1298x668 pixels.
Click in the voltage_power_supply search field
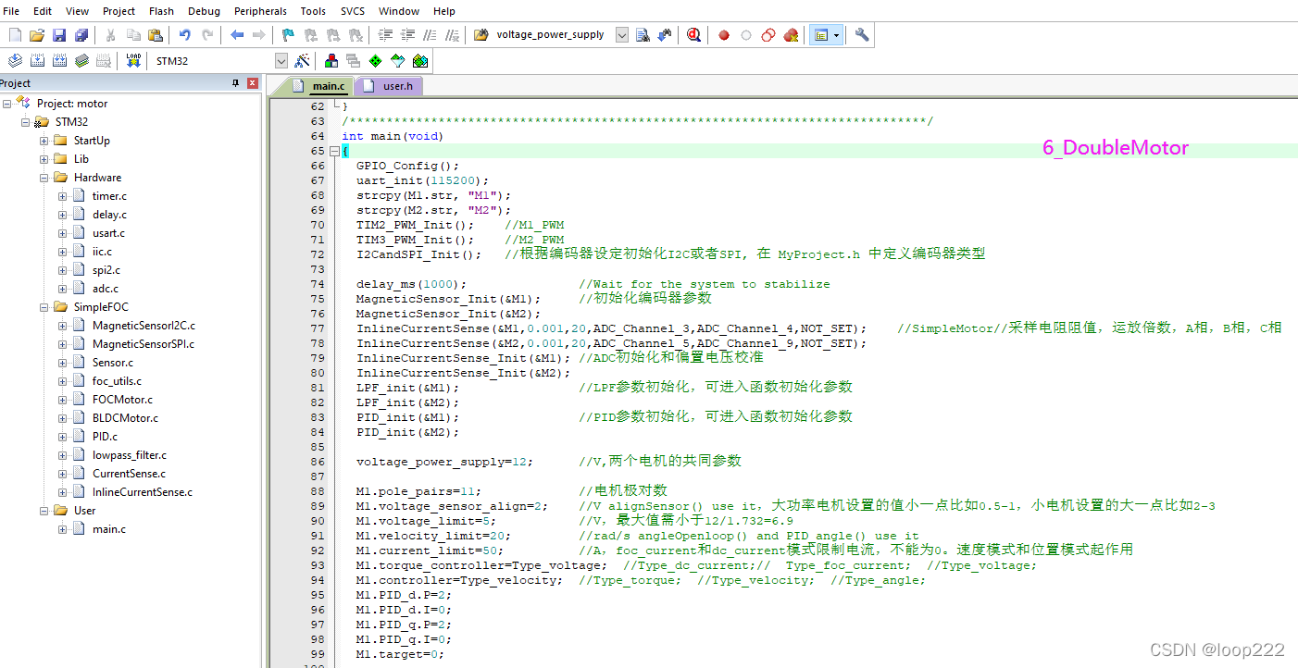tap(553, 35)
